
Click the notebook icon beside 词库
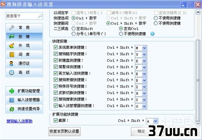point(12,55)
